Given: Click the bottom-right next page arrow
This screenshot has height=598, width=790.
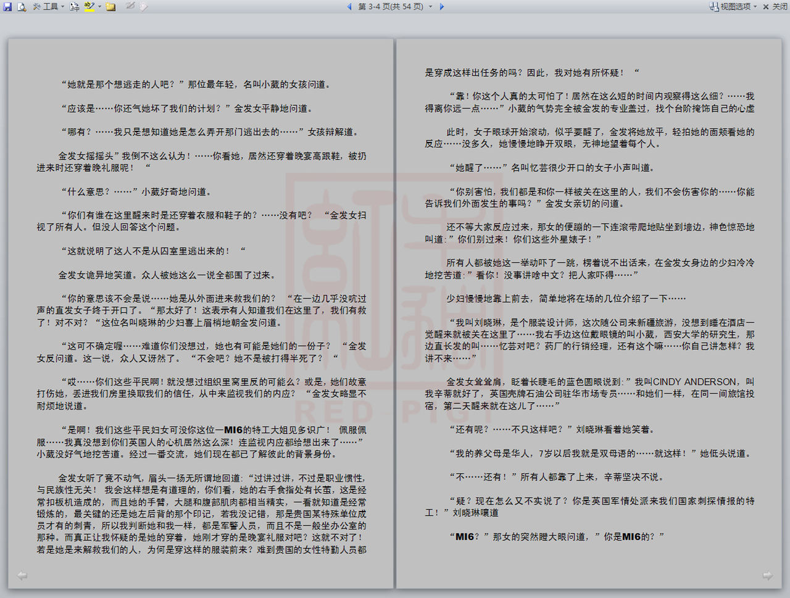Looking at the screenshot, I should coord(767,576).
